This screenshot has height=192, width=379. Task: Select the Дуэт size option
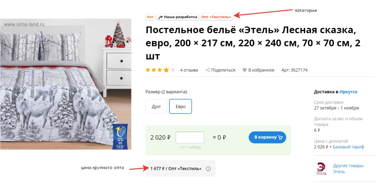[156, 106]
